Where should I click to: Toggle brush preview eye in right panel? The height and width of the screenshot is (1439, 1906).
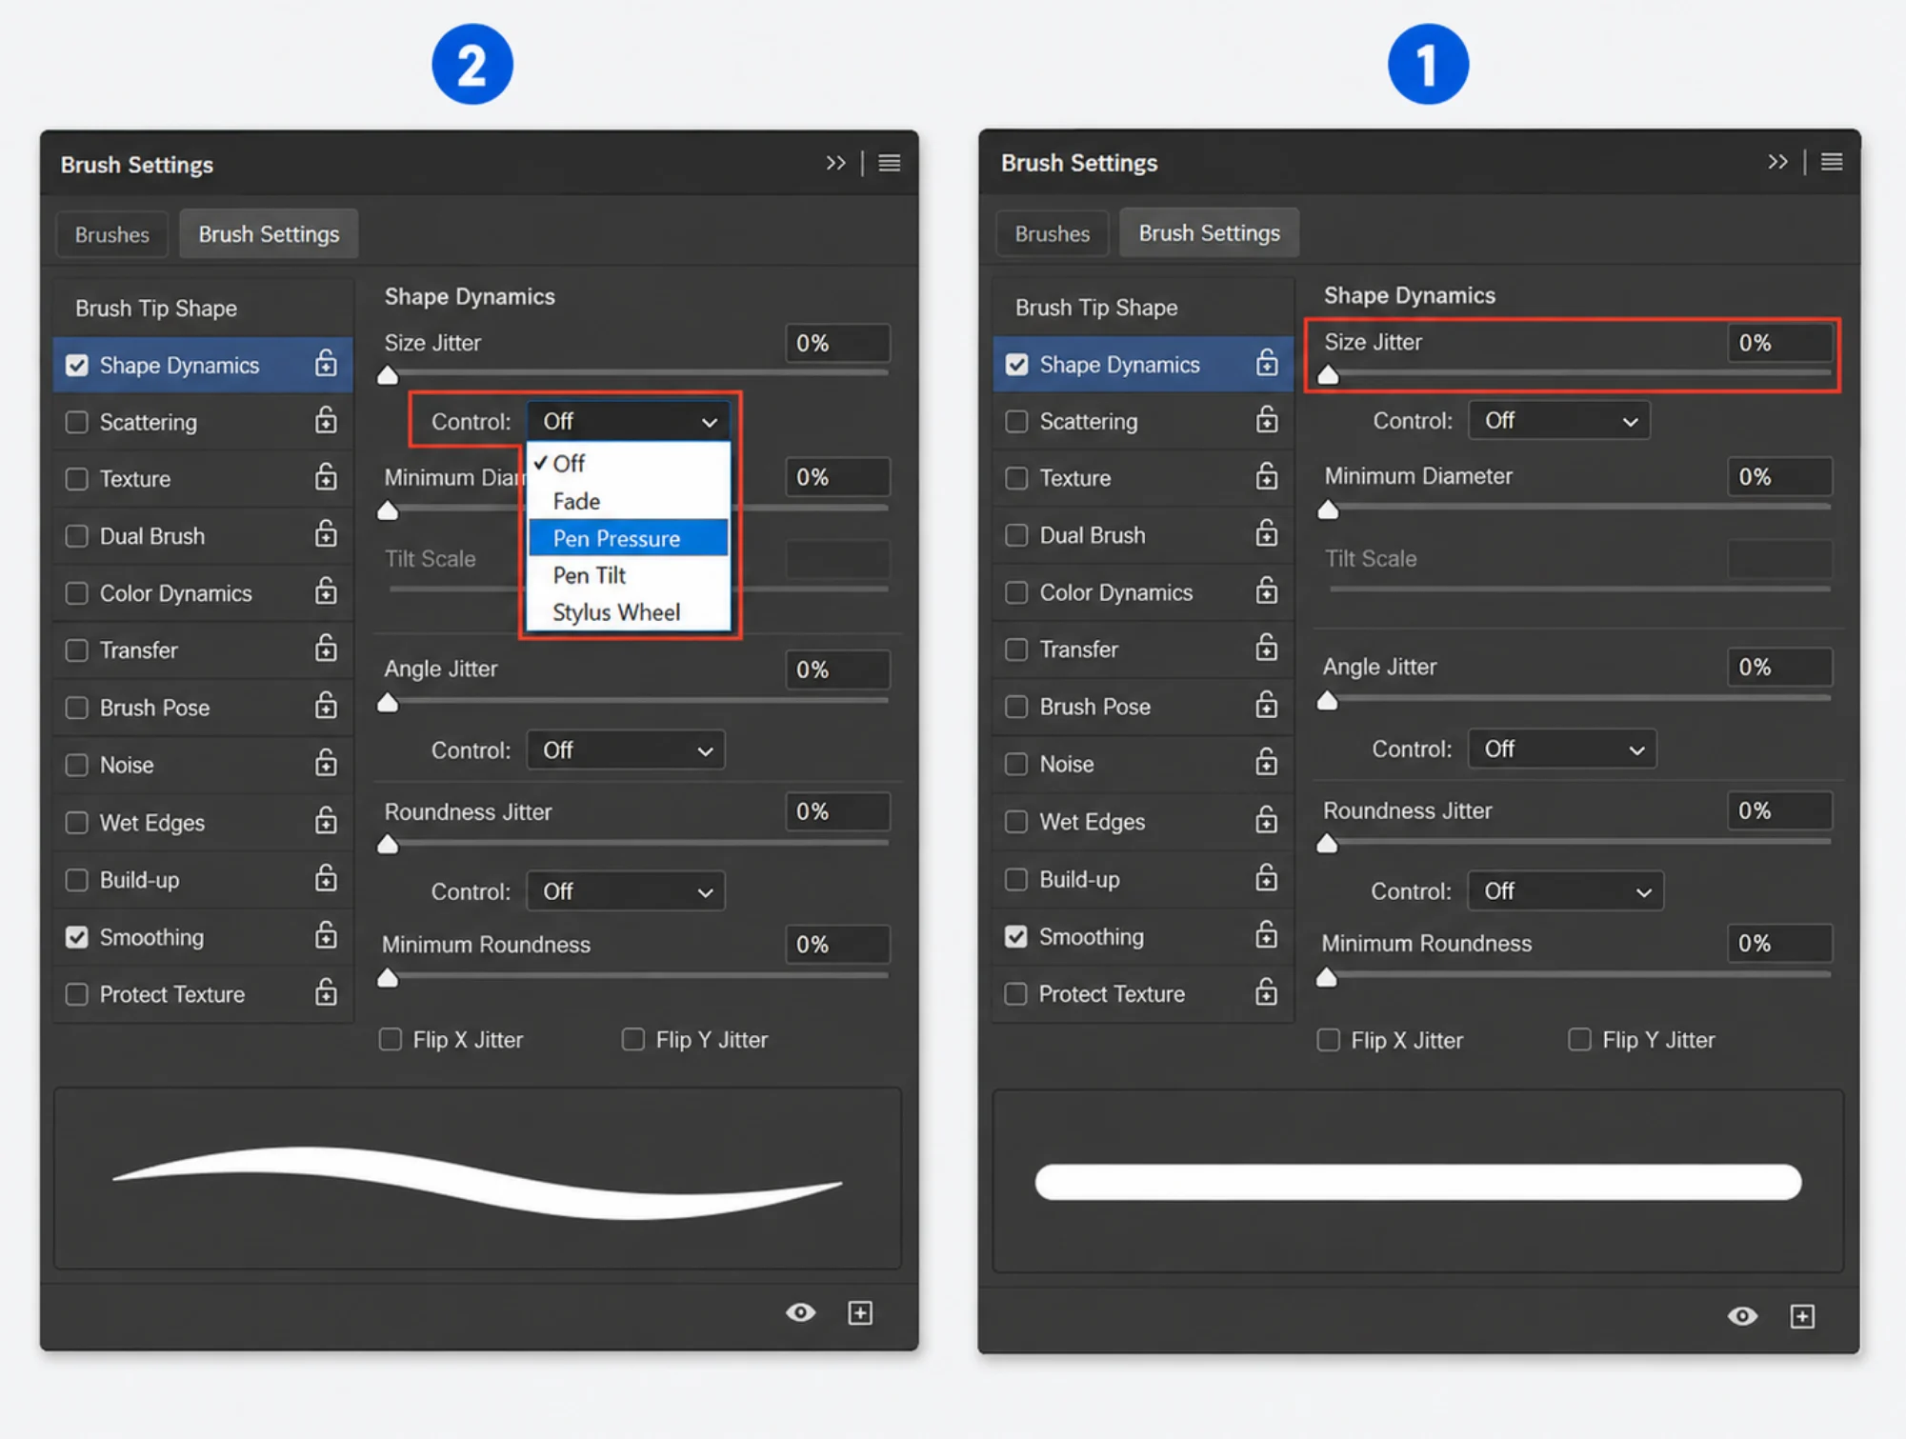(x=1742, y=1316)
